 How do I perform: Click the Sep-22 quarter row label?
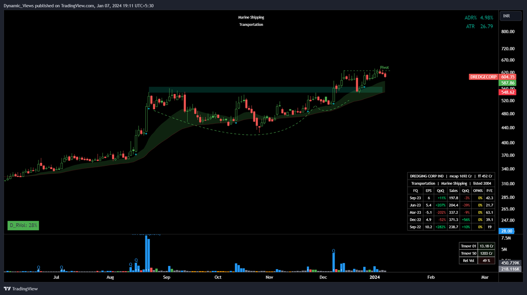coord(415,228)
